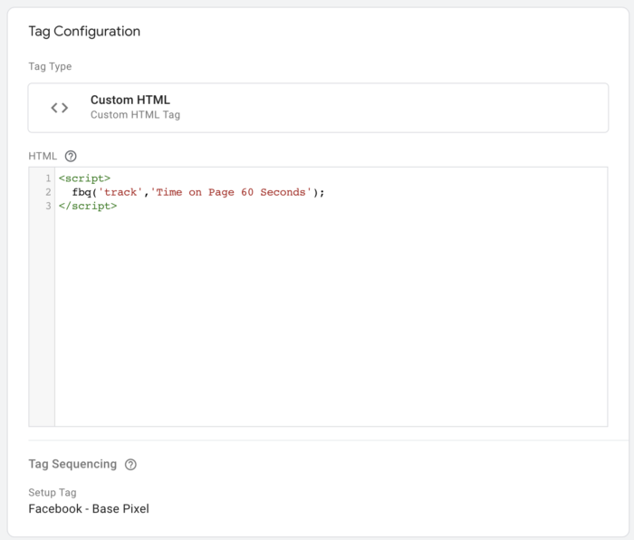Click the Tag Type label
This screenshot has width=634, height=540.
[x=50, y=66]
